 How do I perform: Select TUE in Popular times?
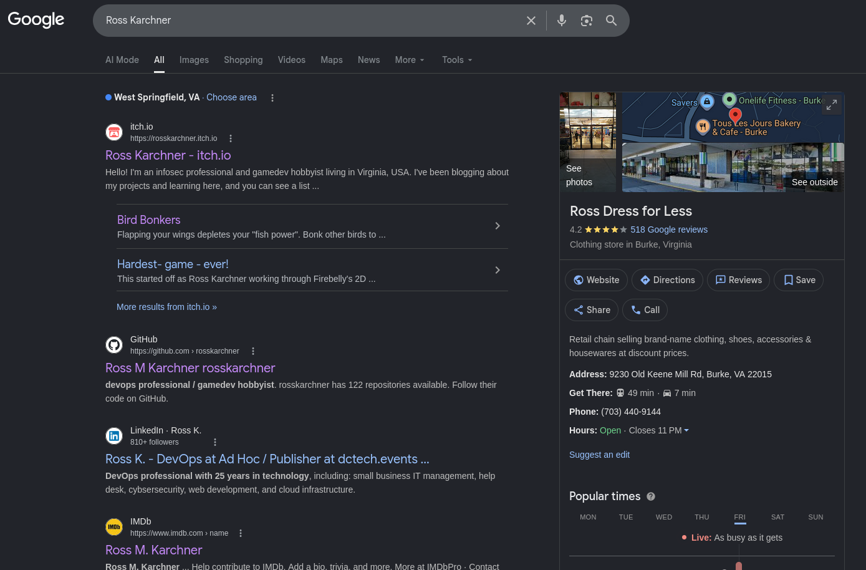[x=626, y=517]
